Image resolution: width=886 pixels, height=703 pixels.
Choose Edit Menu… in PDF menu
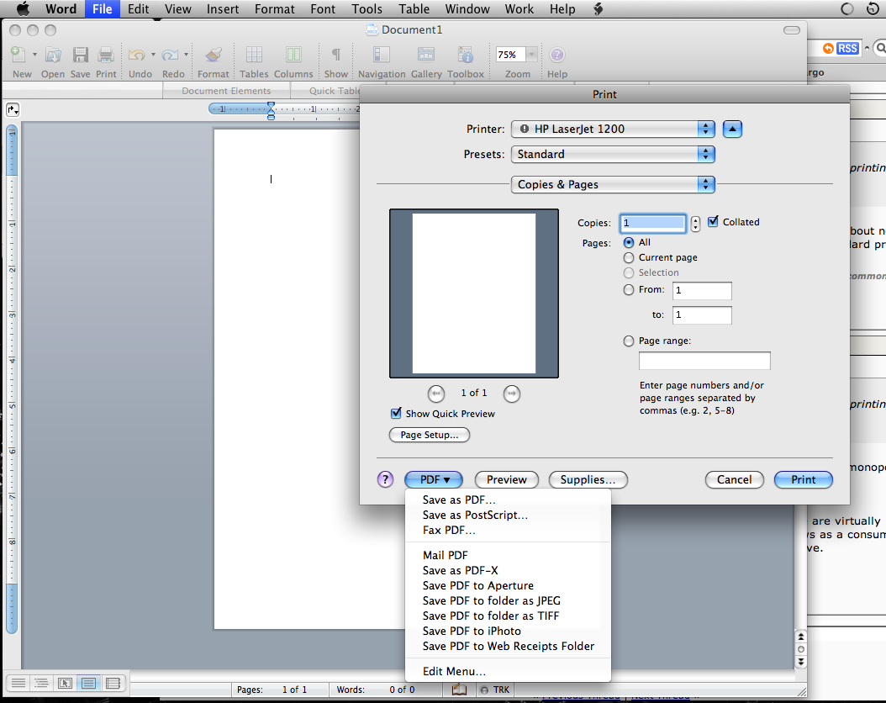(454, 671)
